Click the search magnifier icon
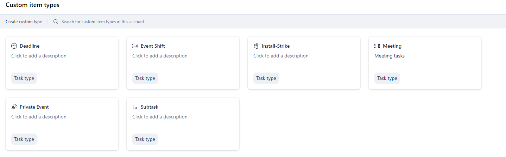 pos(56,22)
